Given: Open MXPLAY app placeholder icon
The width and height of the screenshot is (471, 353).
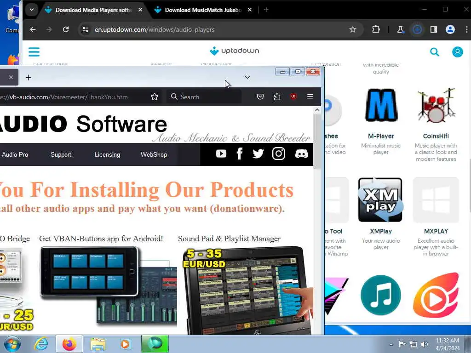Looking at the screenshot, I should (436, 200).
